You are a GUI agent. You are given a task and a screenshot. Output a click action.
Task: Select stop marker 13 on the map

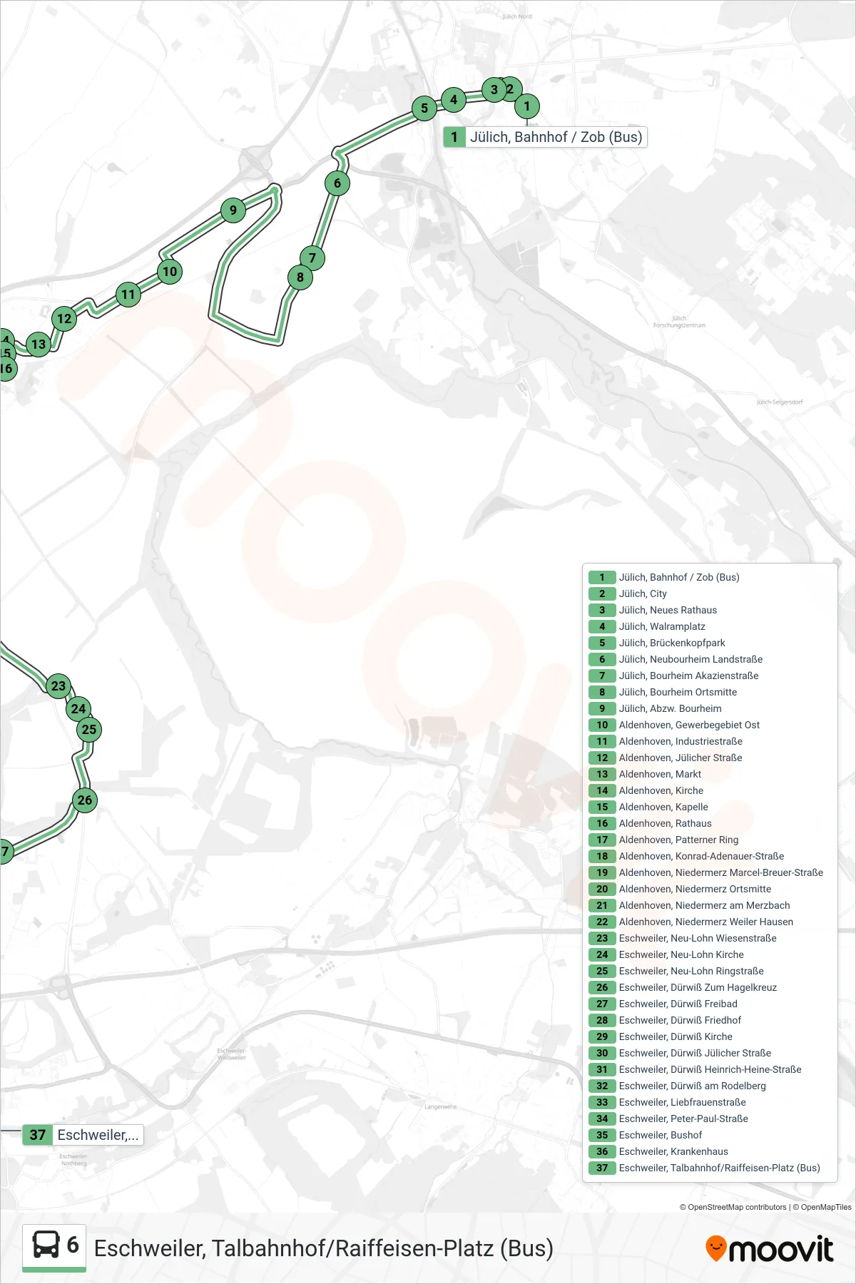[39, 345]
